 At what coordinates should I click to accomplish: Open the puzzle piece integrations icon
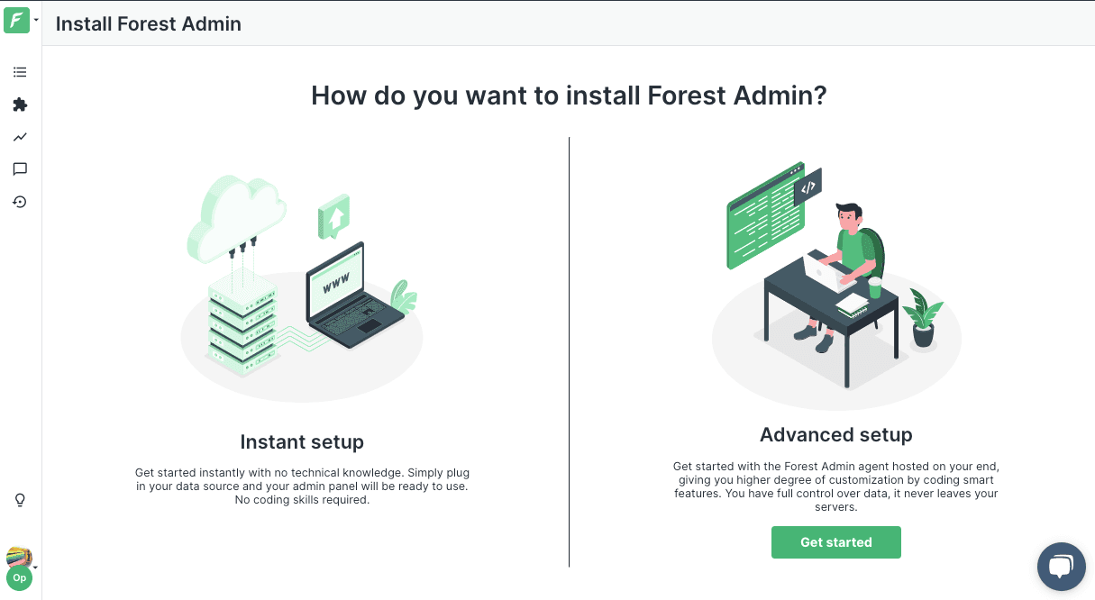coord(20,105)
